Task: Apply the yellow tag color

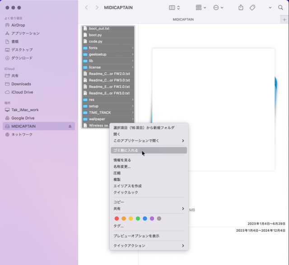Action: point(131,219)
